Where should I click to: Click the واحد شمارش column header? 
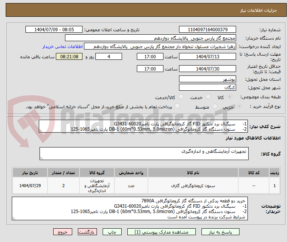[131, 173]
